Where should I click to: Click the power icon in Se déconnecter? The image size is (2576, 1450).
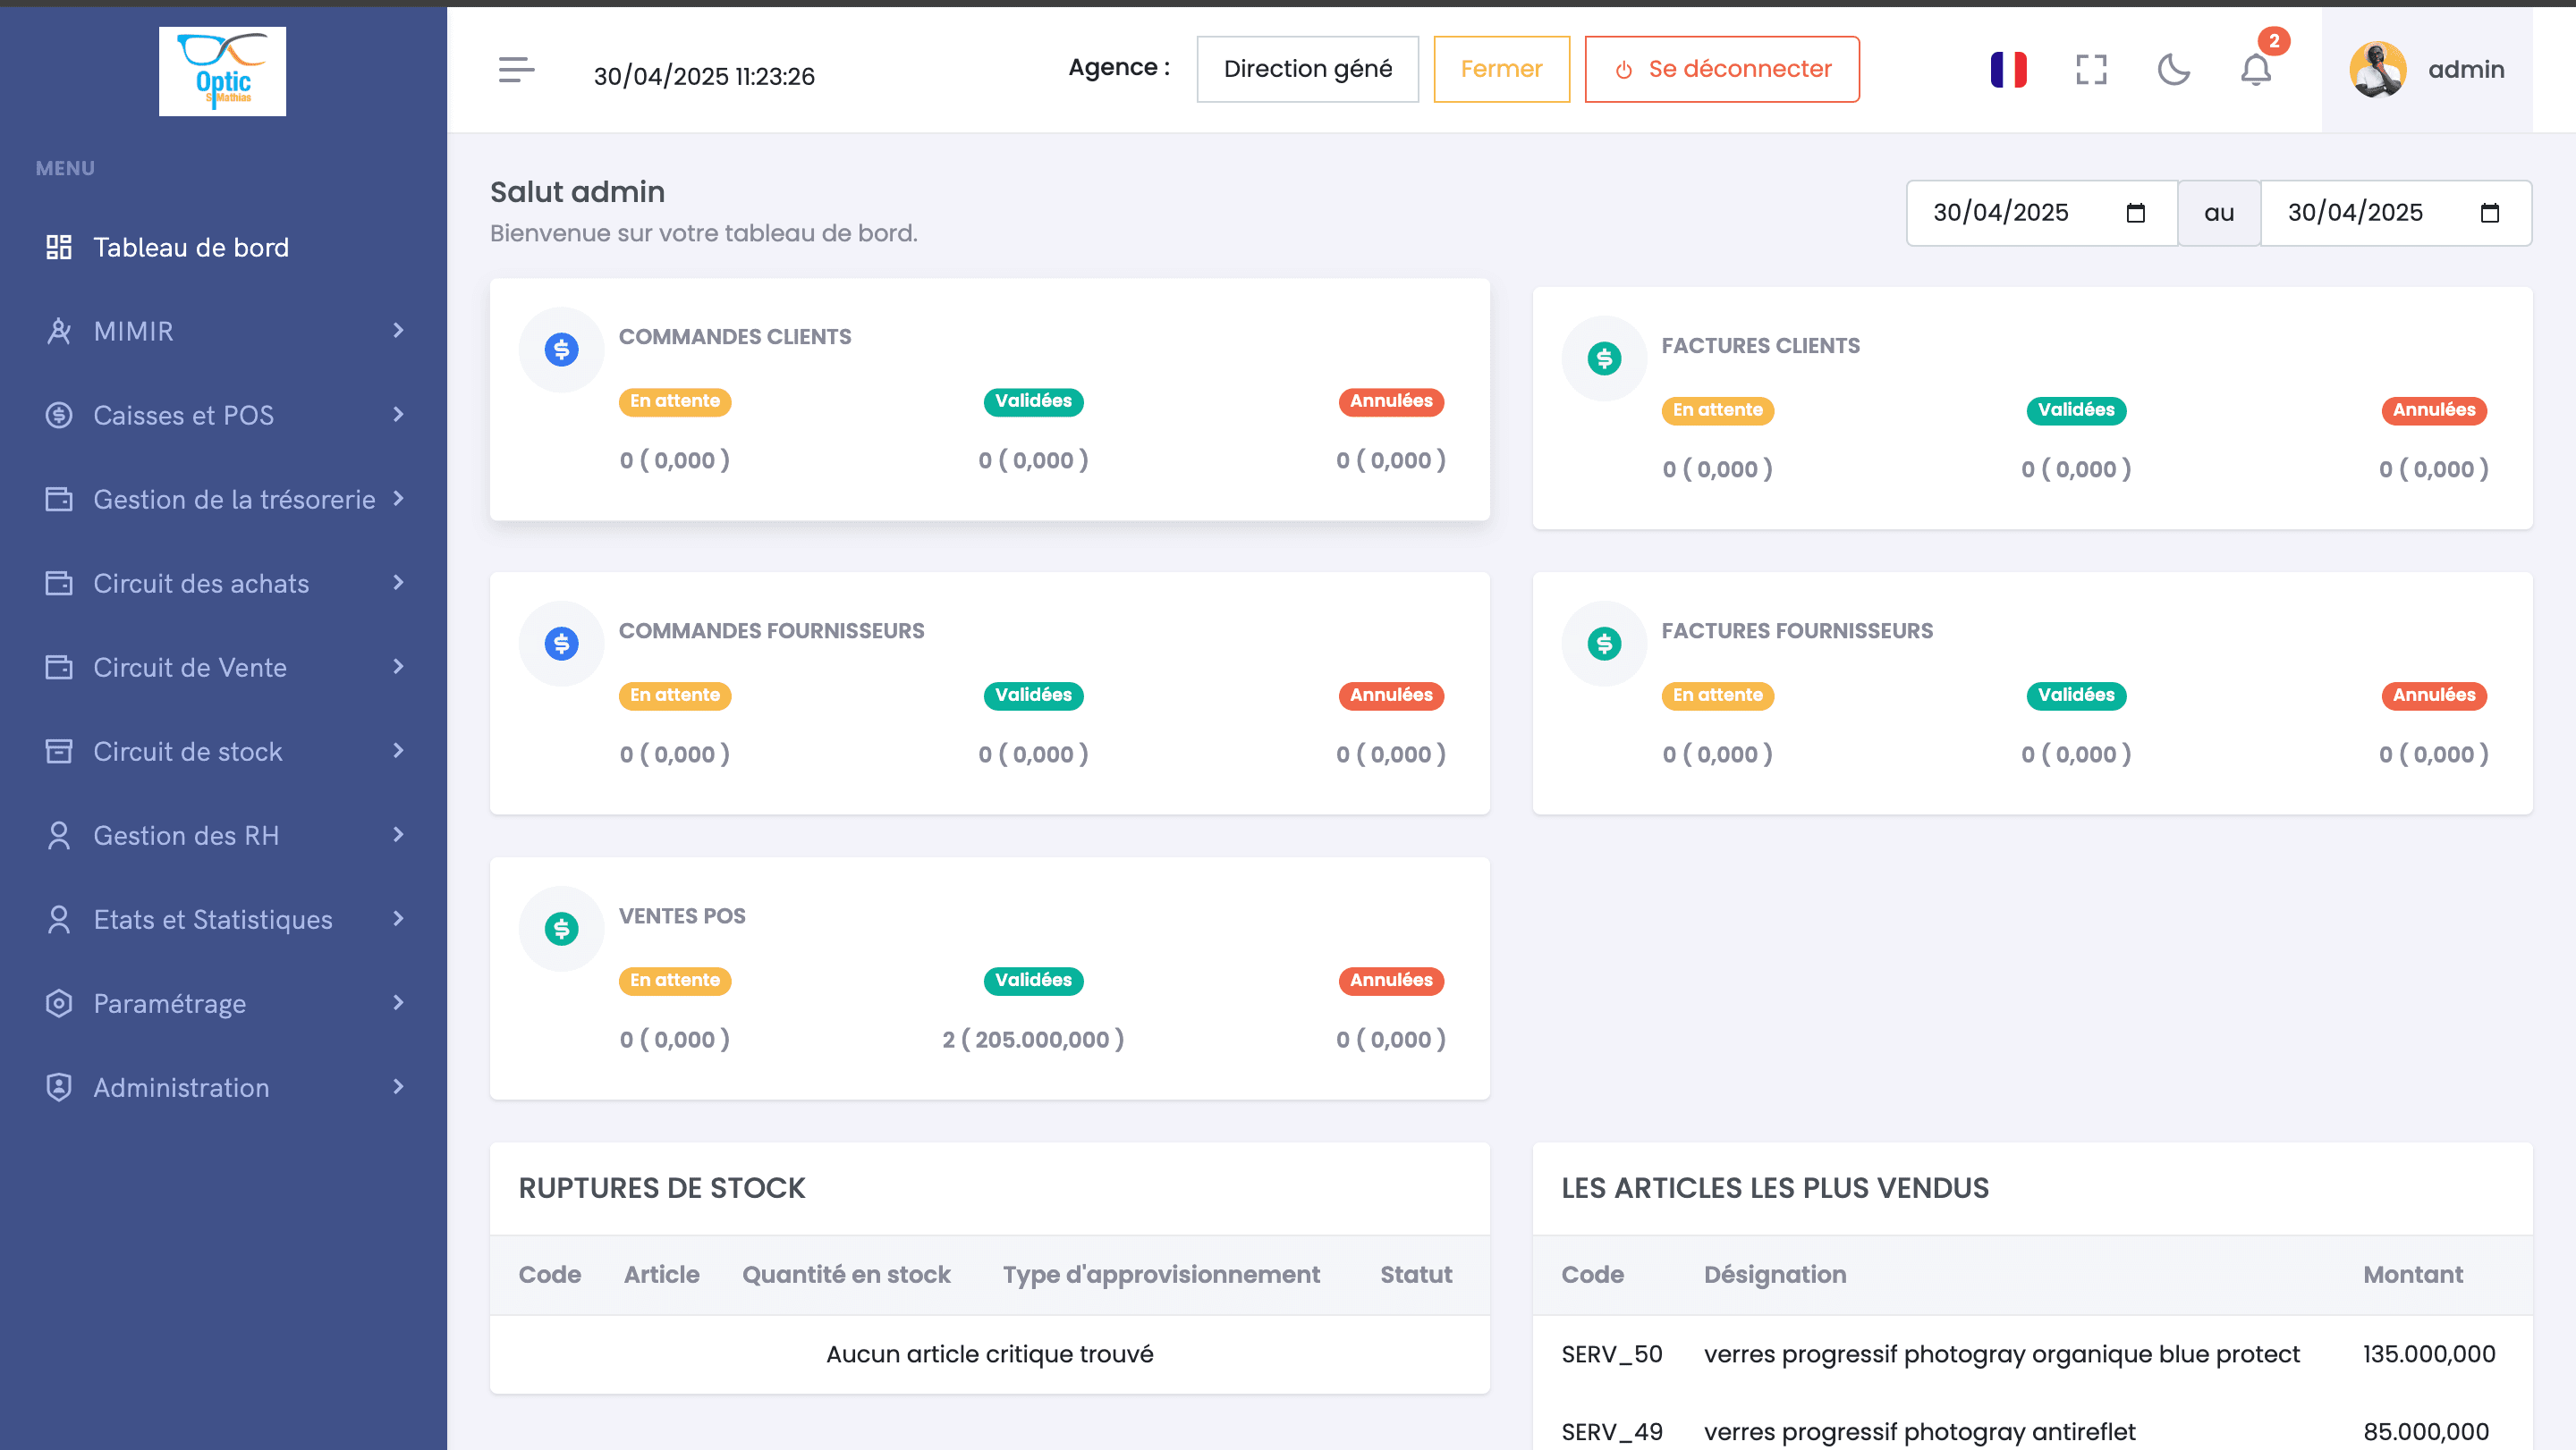[1624, 70]
